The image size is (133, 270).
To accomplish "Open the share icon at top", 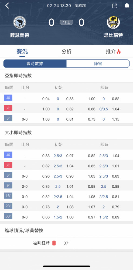I will 114,6.
